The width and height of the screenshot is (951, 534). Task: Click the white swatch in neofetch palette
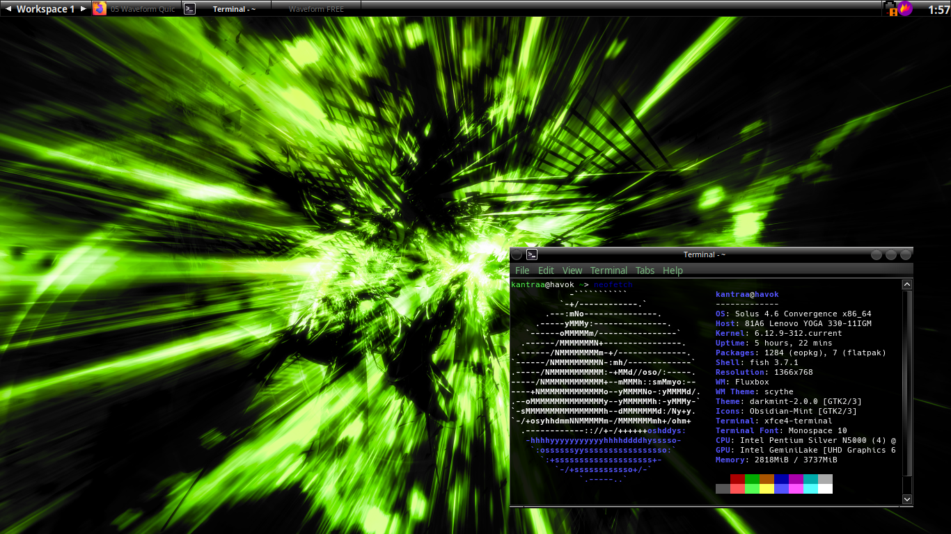point(825,489)
